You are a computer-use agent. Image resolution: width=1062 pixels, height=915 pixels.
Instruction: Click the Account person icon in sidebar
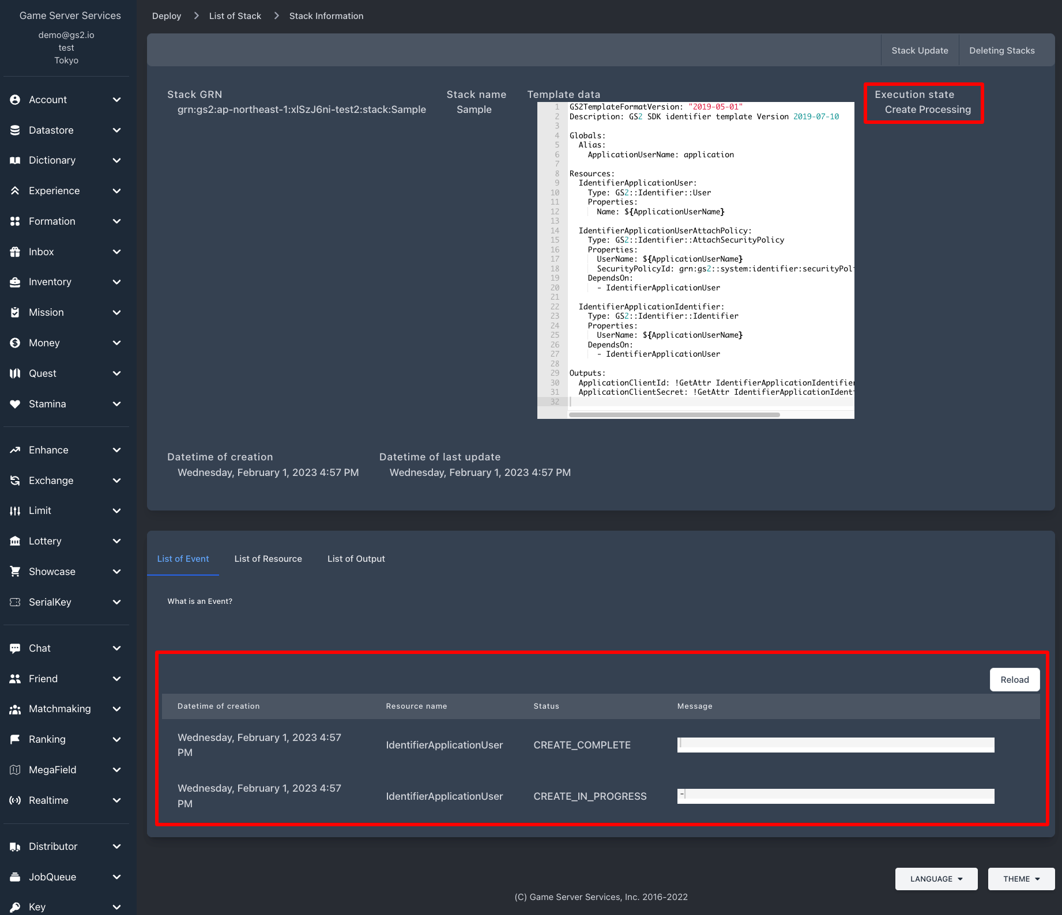[x=15, y=100]
